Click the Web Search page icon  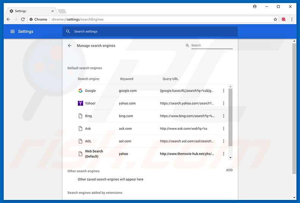point(81,154)
